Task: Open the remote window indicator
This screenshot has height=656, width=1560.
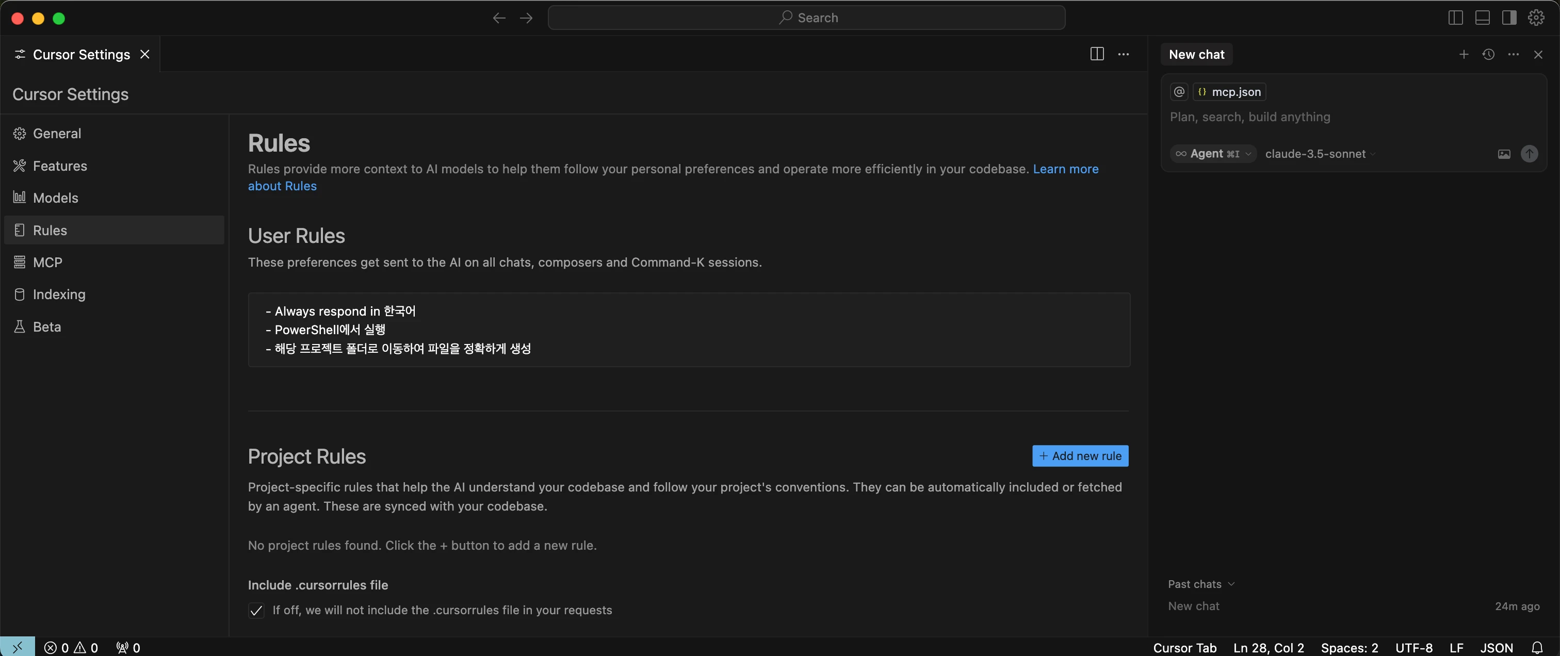Action: coord(18,647)
